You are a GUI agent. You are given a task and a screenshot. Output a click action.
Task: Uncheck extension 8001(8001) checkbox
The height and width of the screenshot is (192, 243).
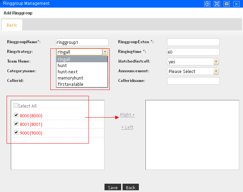[x=16, y=124]
